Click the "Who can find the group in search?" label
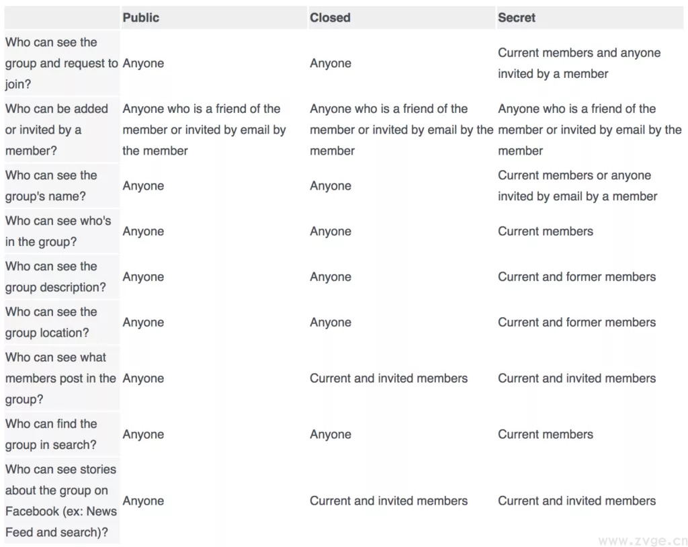Image resolution: width=688 pixels, height=547 pixels. pyautogui.click(x=51, y=434)
